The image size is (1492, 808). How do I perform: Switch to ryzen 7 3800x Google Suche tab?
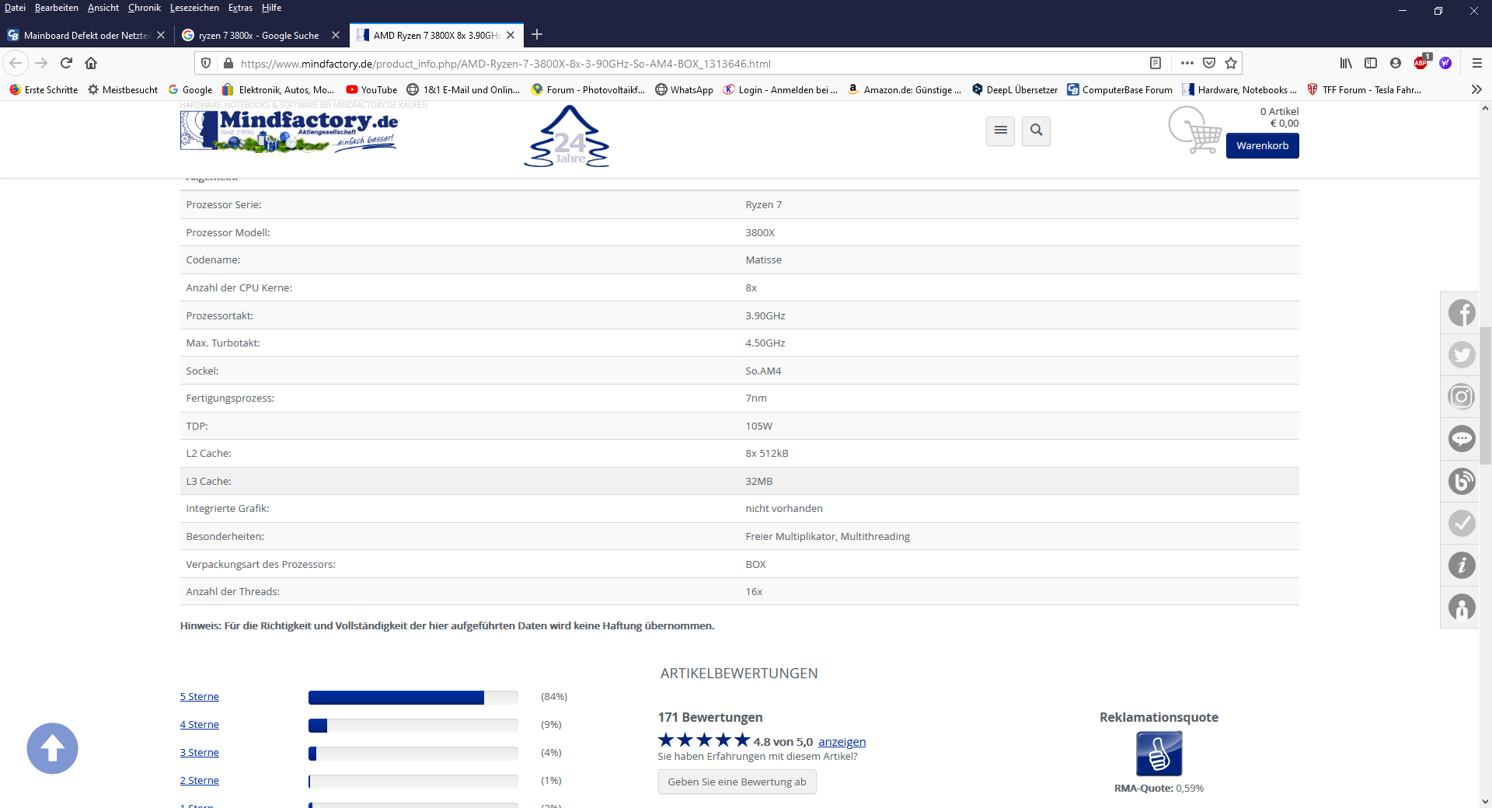(258, 35)
